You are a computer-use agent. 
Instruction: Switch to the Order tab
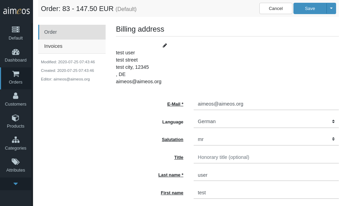pos(72,32)
